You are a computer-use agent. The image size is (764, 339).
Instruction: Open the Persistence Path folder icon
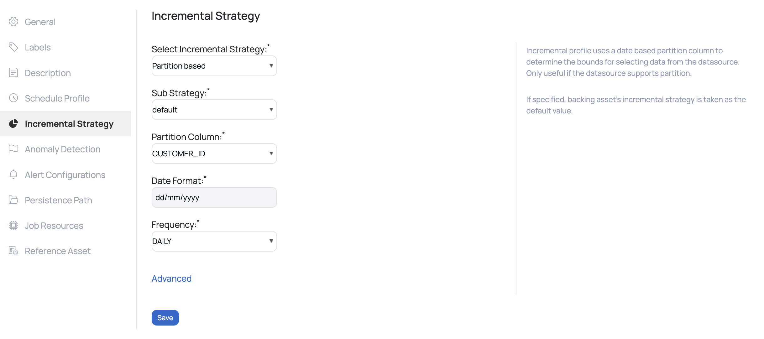13,200
